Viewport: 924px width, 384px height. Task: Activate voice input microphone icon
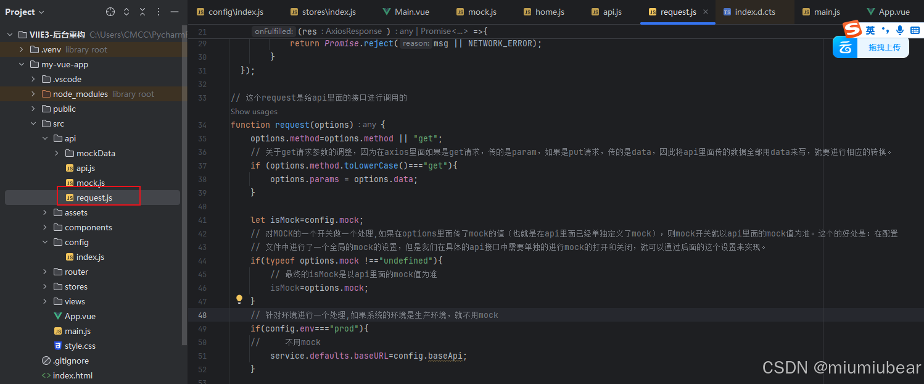899,30
